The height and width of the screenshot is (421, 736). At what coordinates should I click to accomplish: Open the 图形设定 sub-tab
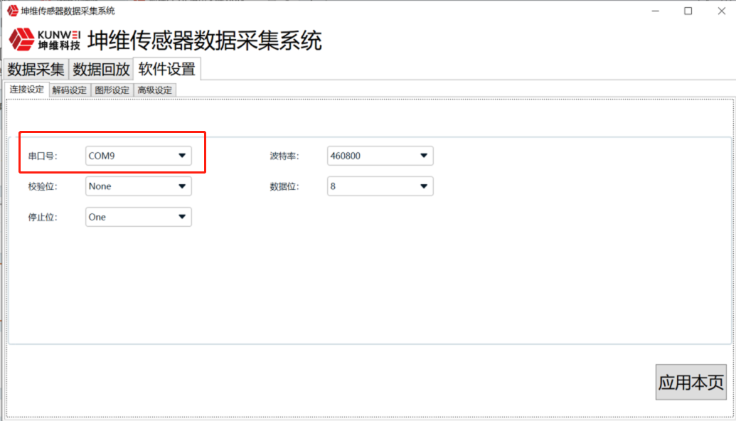tap(112, 90)
